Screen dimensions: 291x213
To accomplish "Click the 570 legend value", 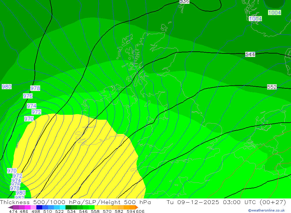I will click(107, 211).
